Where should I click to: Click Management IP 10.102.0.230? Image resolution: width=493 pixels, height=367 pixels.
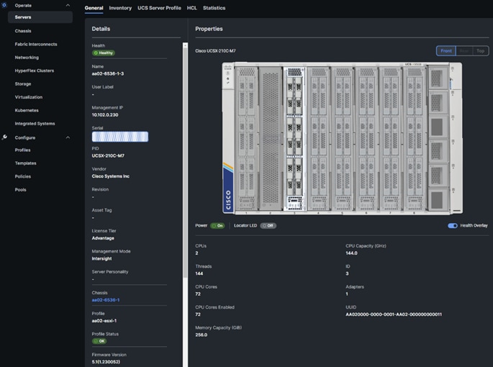point(105,115)
